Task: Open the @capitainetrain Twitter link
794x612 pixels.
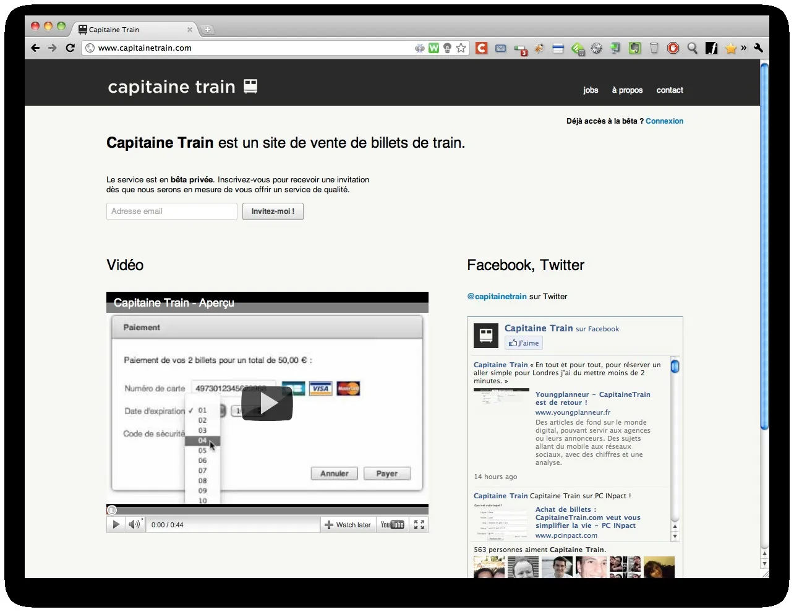Action: point(497,297)
